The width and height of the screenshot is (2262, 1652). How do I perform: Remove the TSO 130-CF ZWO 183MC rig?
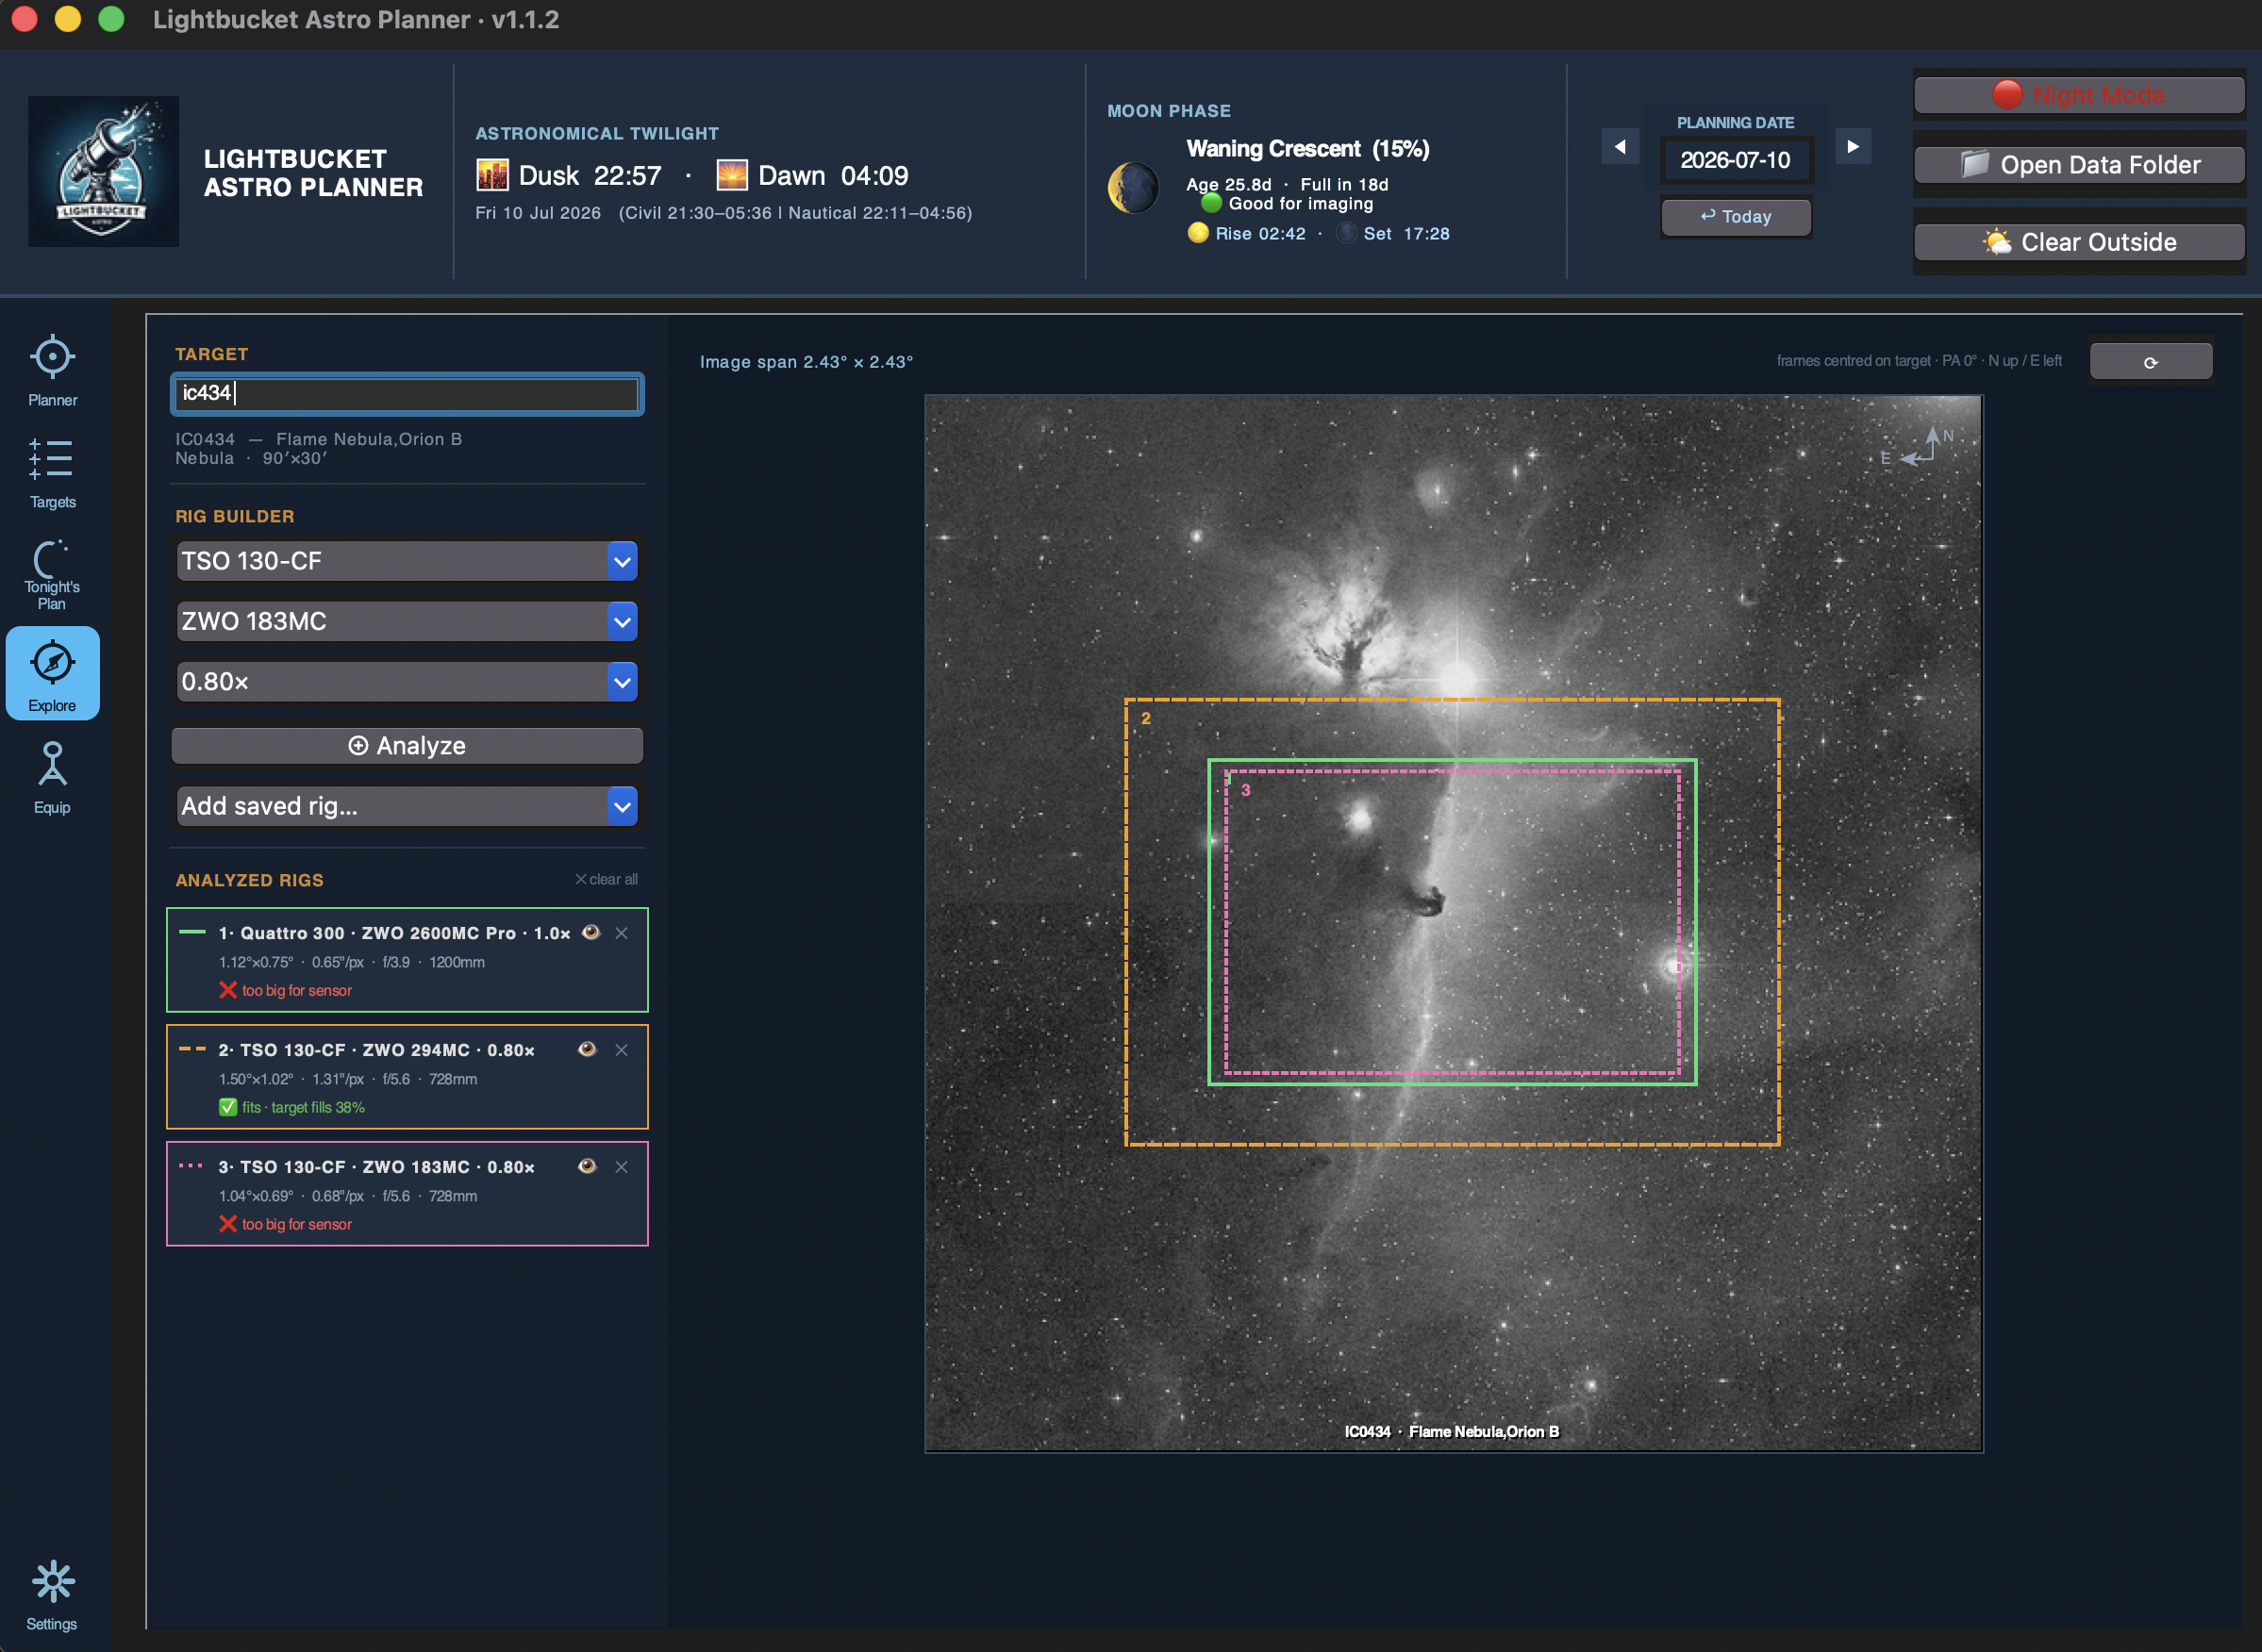(622, 1167)
